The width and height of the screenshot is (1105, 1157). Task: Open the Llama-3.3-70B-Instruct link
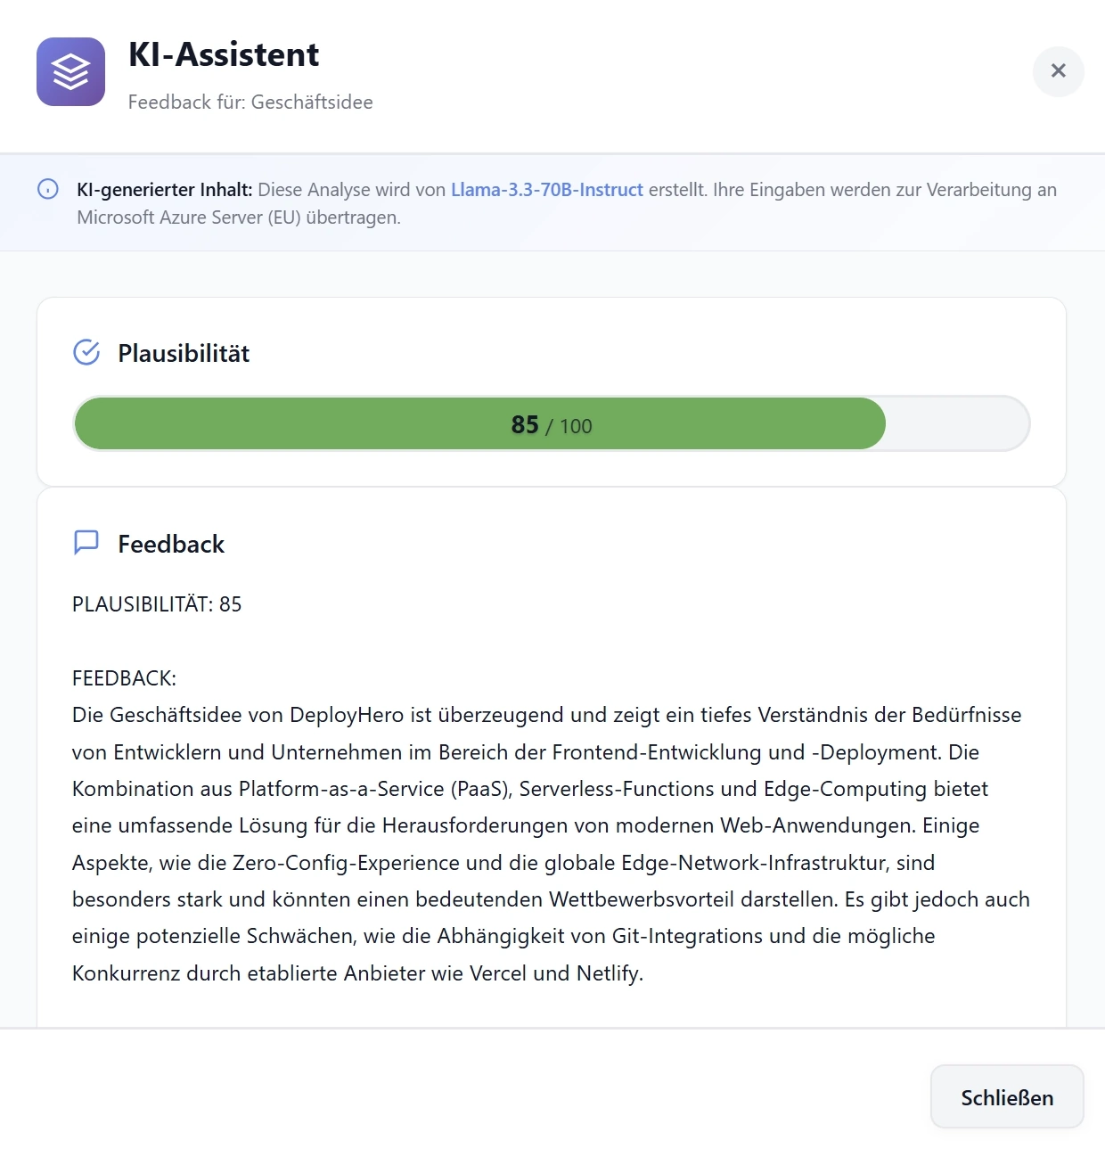546,189
